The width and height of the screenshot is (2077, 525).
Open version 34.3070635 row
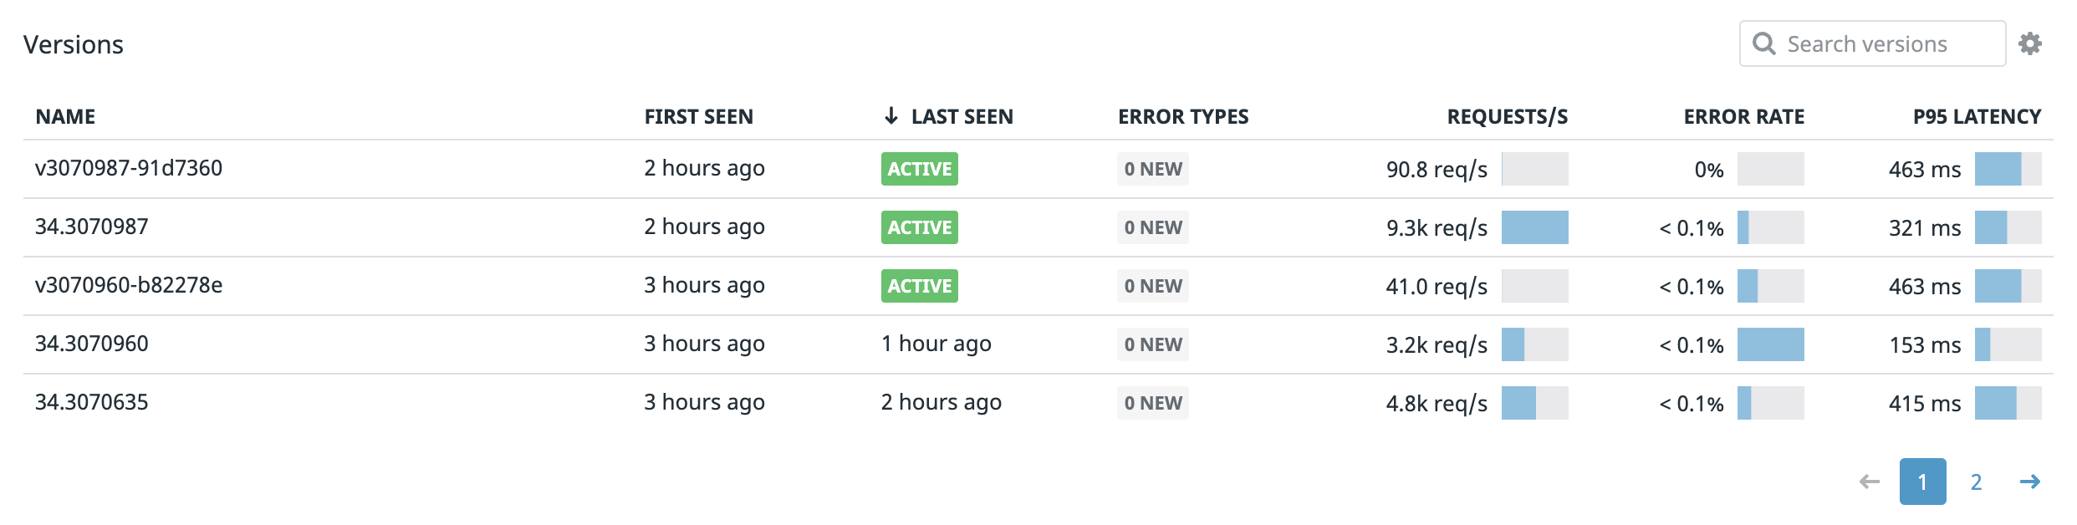[x=92, y=402]
